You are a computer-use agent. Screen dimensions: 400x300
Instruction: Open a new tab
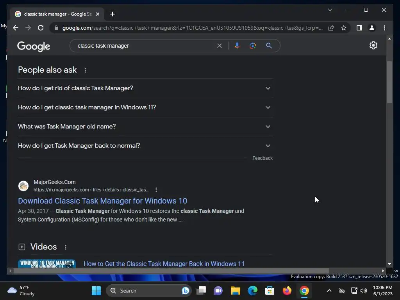tap(112, 14)
